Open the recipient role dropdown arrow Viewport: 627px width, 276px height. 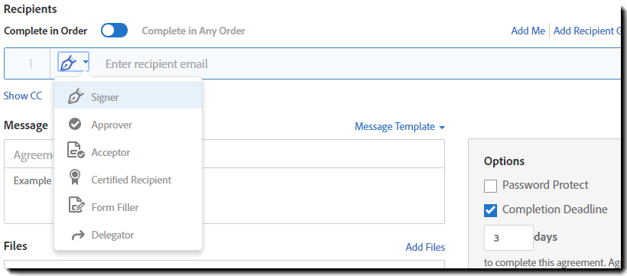(86, 63)
